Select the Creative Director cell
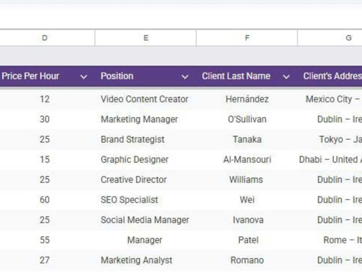 146,180
